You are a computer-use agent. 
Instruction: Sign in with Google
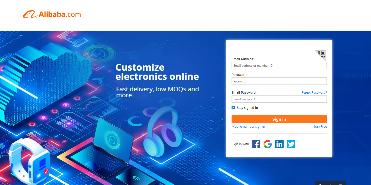[x=268, y=144]
